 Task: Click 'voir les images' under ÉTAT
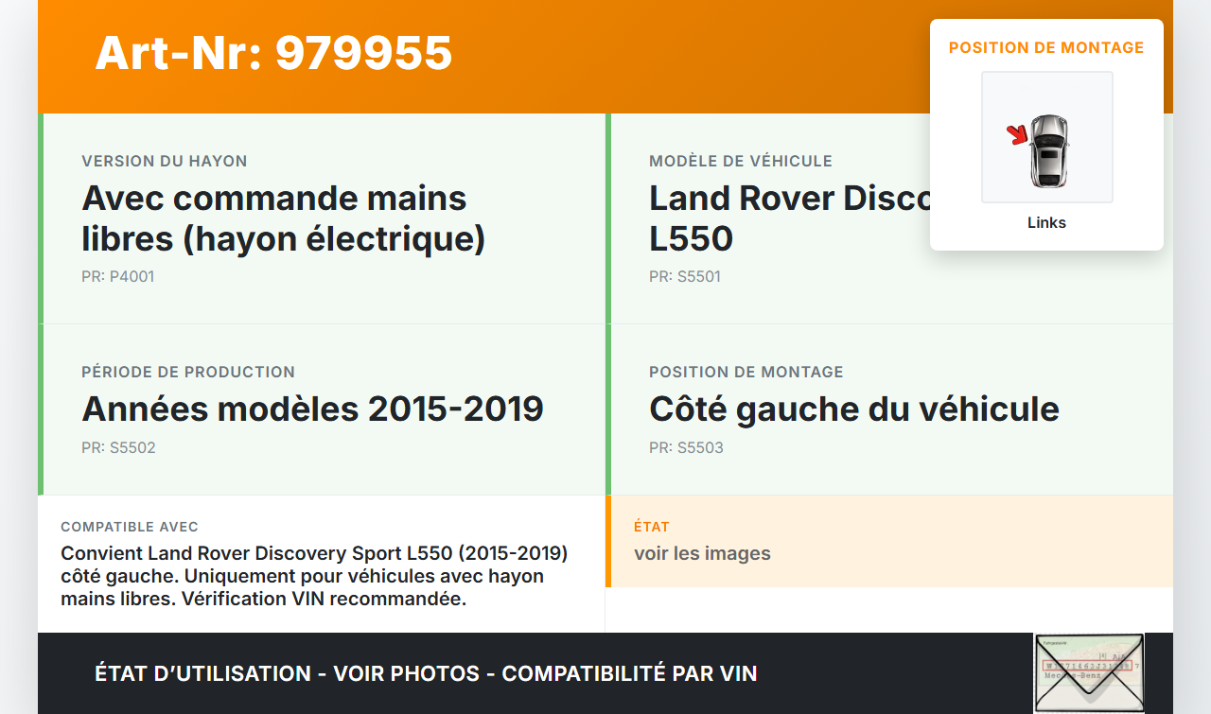(702, 554)
